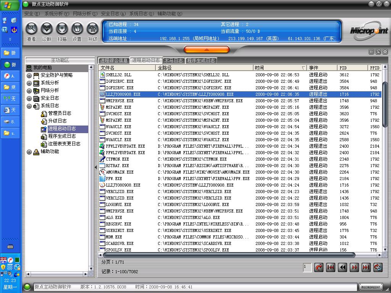
Task: Select the USERINIT.EXE log row
Action: [x=240, y=230]
